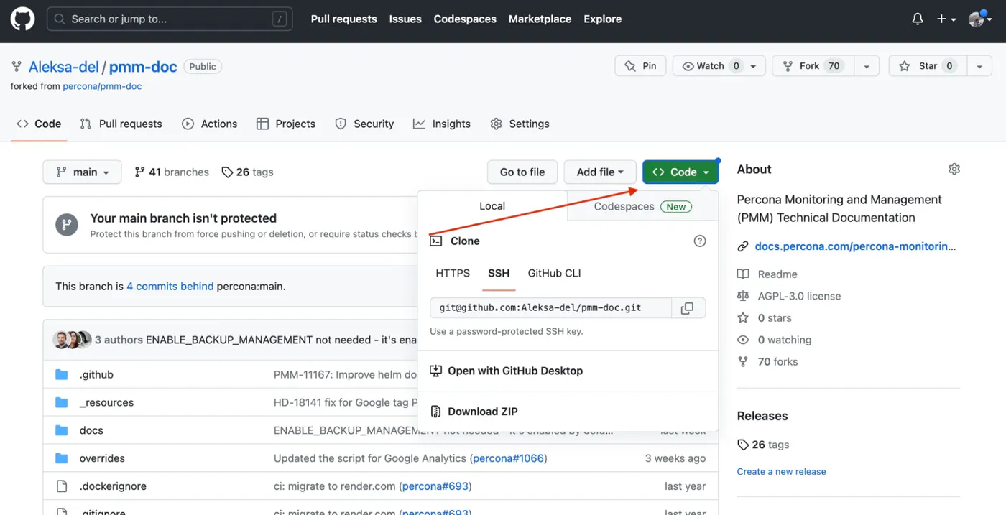Switch to the Security tab
The height and width of the screenshot is (515, 1006).
click(x=364, y=124)
